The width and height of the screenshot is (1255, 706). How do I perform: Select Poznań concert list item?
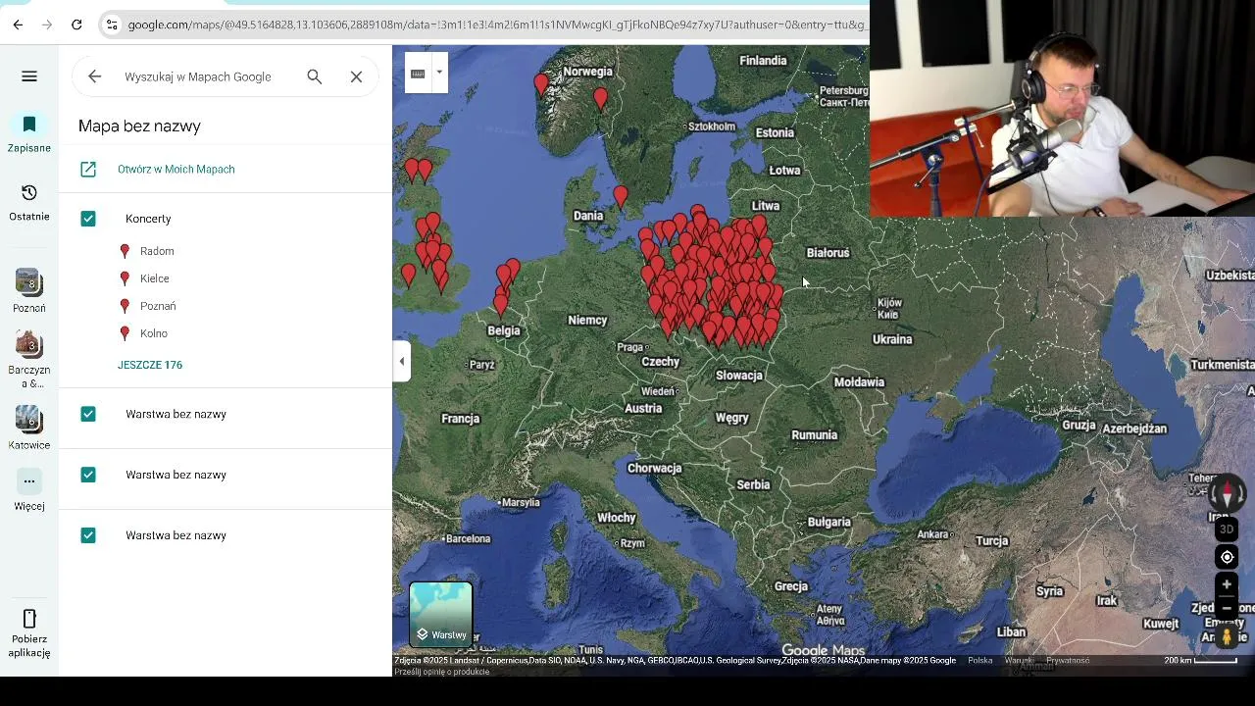[x=158, y=306]
